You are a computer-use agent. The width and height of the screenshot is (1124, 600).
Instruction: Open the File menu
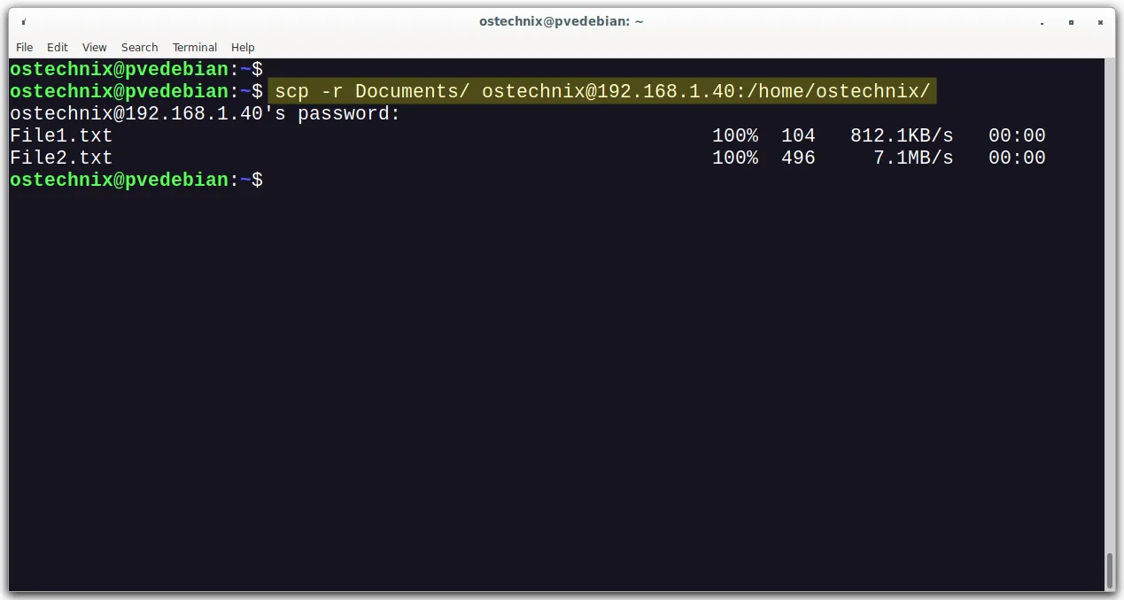[x=25, y=47]
